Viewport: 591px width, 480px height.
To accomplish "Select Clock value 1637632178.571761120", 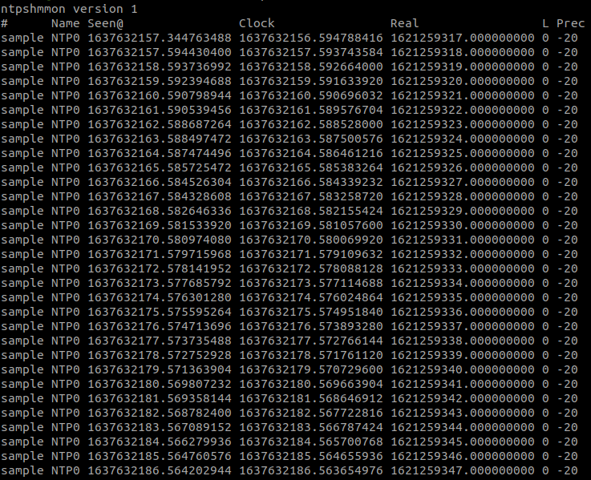I will click(x=311, y=355).
